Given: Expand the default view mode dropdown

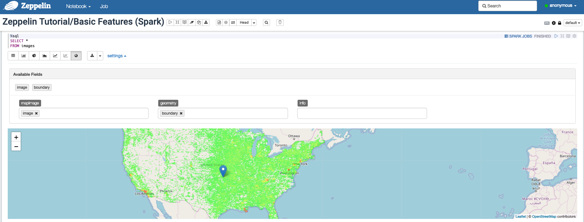Looking at the screenshot, I should point(573,23).
